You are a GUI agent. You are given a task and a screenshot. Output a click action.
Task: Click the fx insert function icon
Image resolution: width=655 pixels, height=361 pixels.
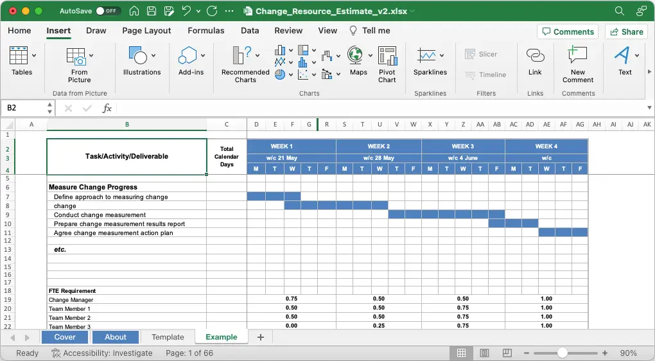click(107, 108)
